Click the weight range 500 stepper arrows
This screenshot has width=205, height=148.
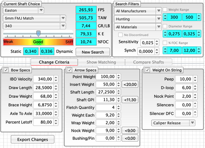coord(199,17)
